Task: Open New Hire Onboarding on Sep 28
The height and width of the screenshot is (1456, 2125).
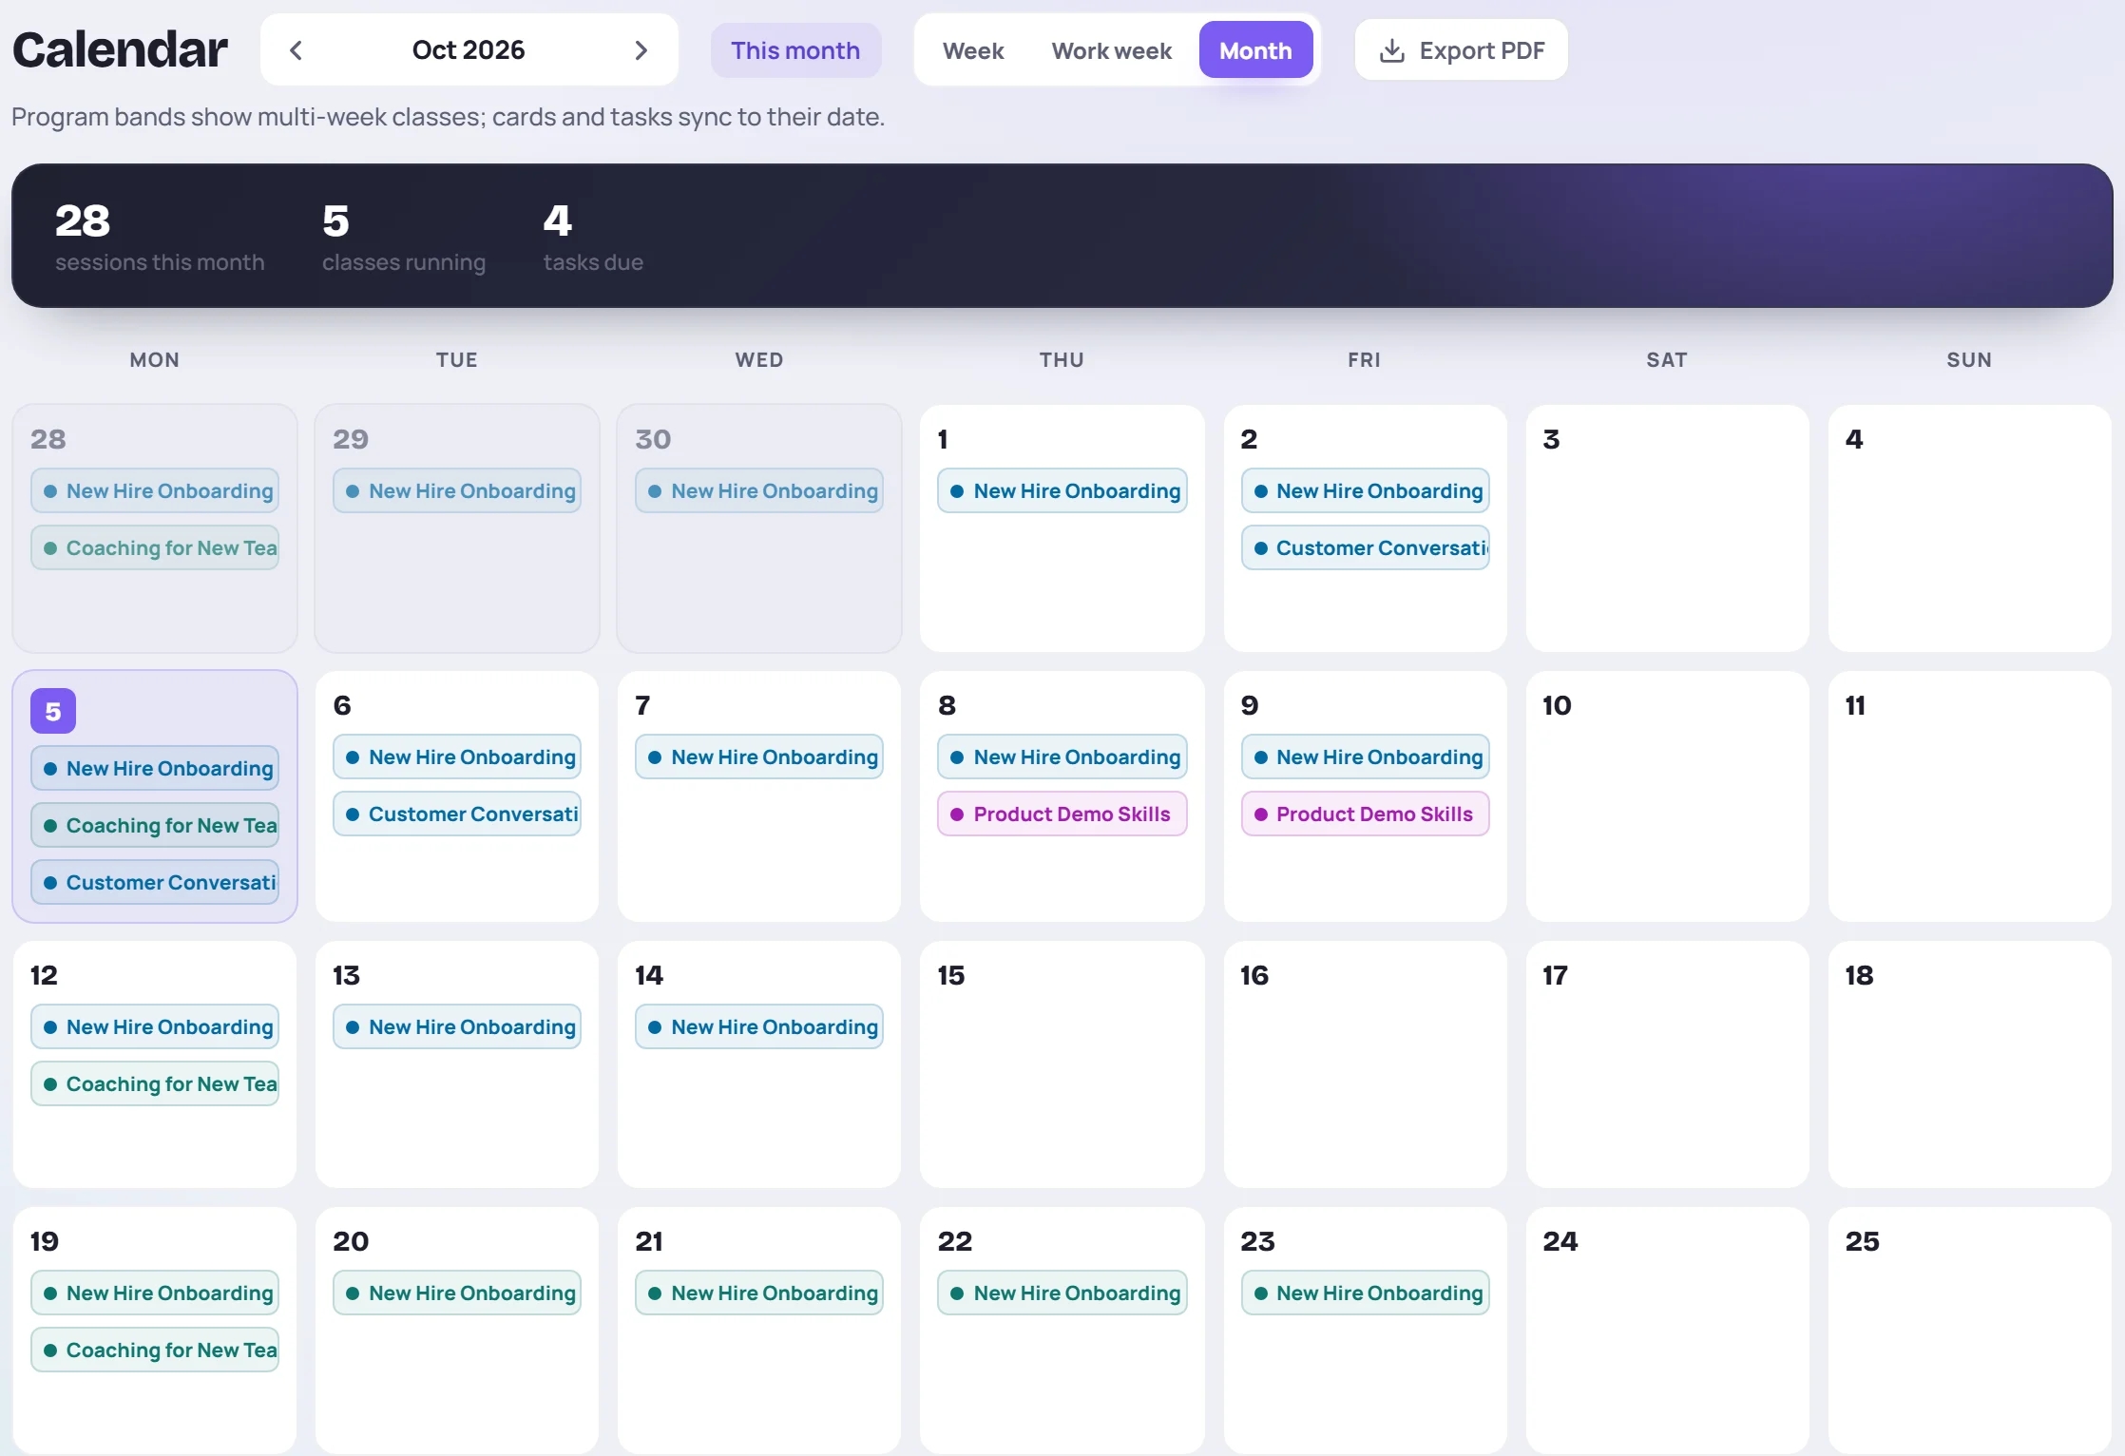Action: (155, 490)
